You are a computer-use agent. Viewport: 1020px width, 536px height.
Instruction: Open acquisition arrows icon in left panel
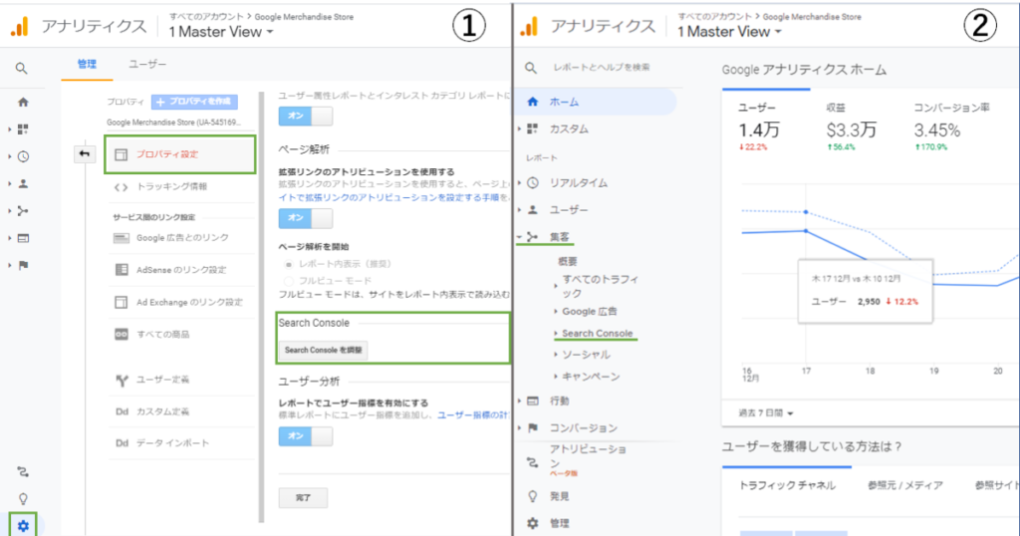tap(24, 211)
